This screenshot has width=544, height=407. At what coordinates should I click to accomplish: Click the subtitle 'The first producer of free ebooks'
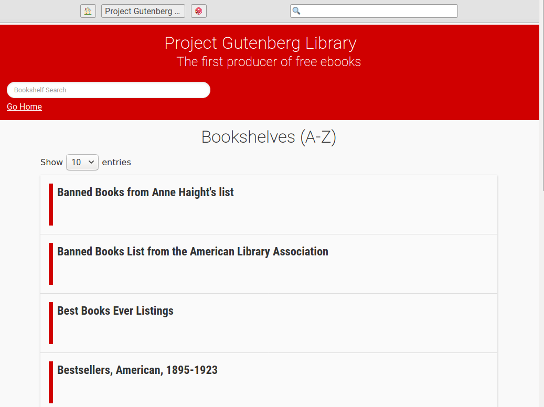tap(269, 62)
